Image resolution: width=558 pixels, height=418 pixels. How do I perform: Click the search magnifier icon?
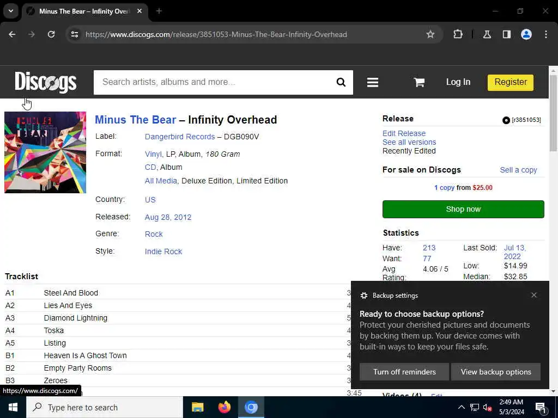tap(341, 83)
